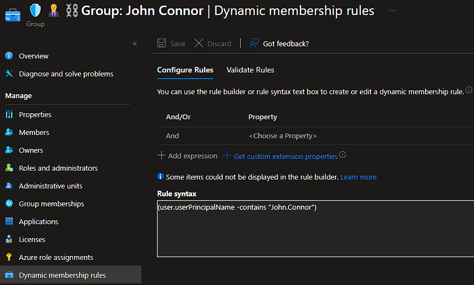Open the more options ellipsis in header

click(392, 11)
